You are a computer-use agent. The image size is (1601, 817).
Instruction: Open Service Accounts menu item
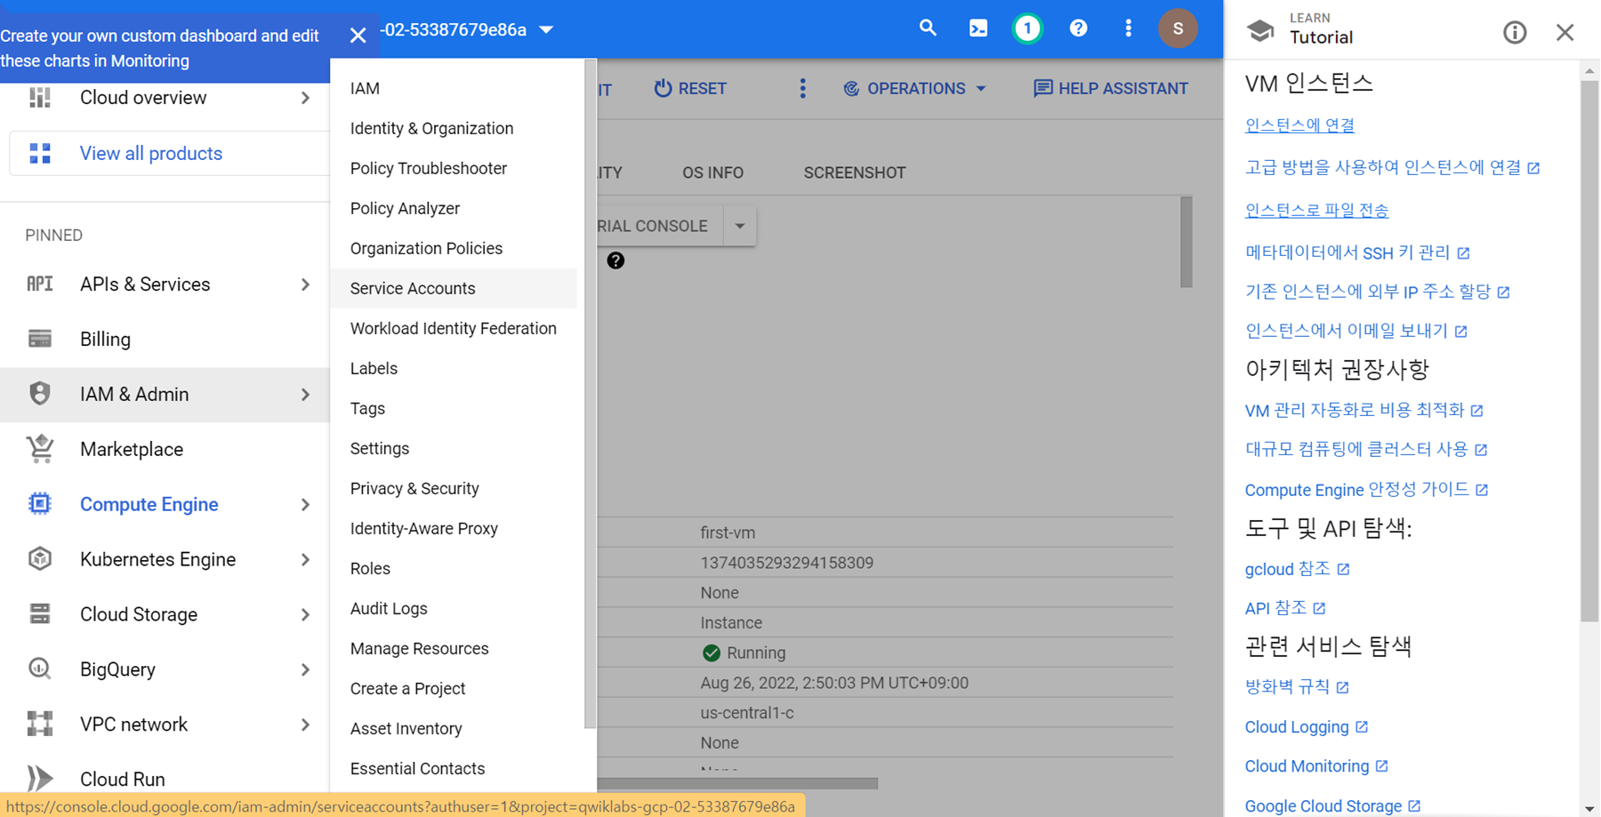[454, 288]
